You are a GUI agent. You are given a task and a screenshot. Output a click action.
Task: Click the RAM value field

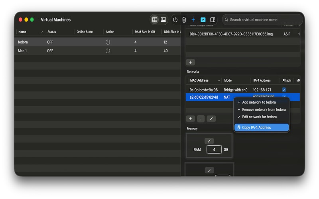click(x=214, y=150)
